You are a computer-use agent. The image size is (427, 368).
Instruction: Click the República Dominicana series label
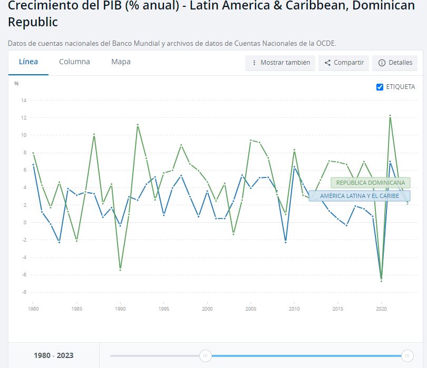[370, 183]
